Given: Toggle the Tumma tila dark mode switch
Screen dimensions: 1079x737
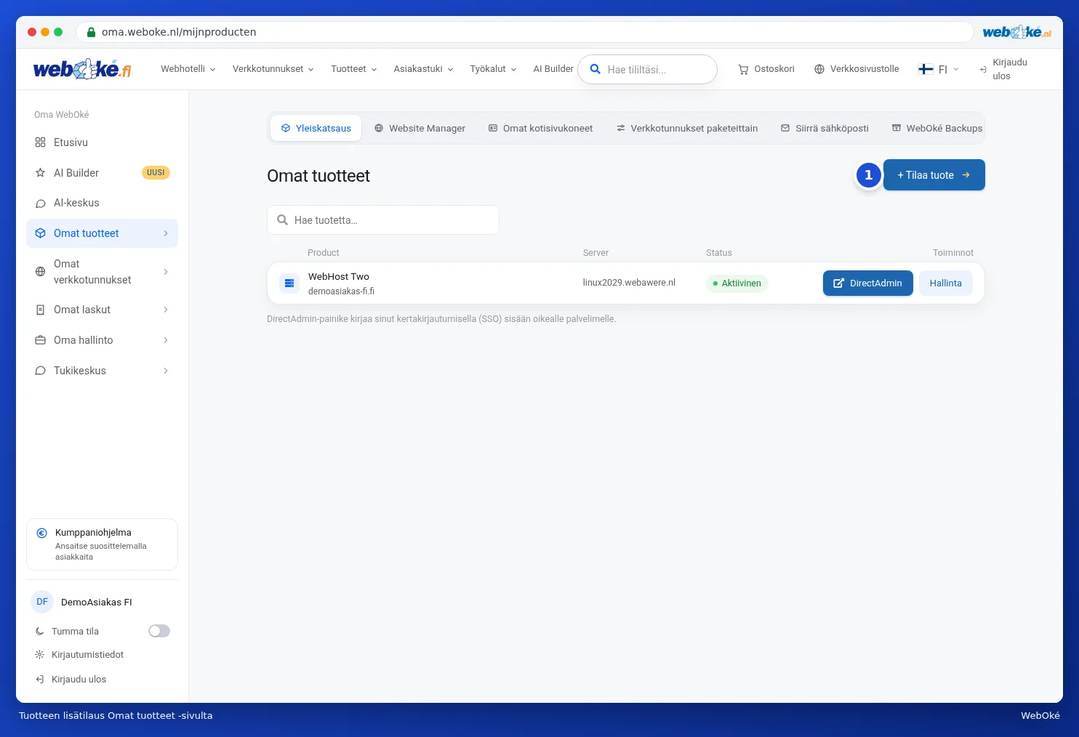Looking at the screenshot, I should pyautogui.click(x=159, y=631).
